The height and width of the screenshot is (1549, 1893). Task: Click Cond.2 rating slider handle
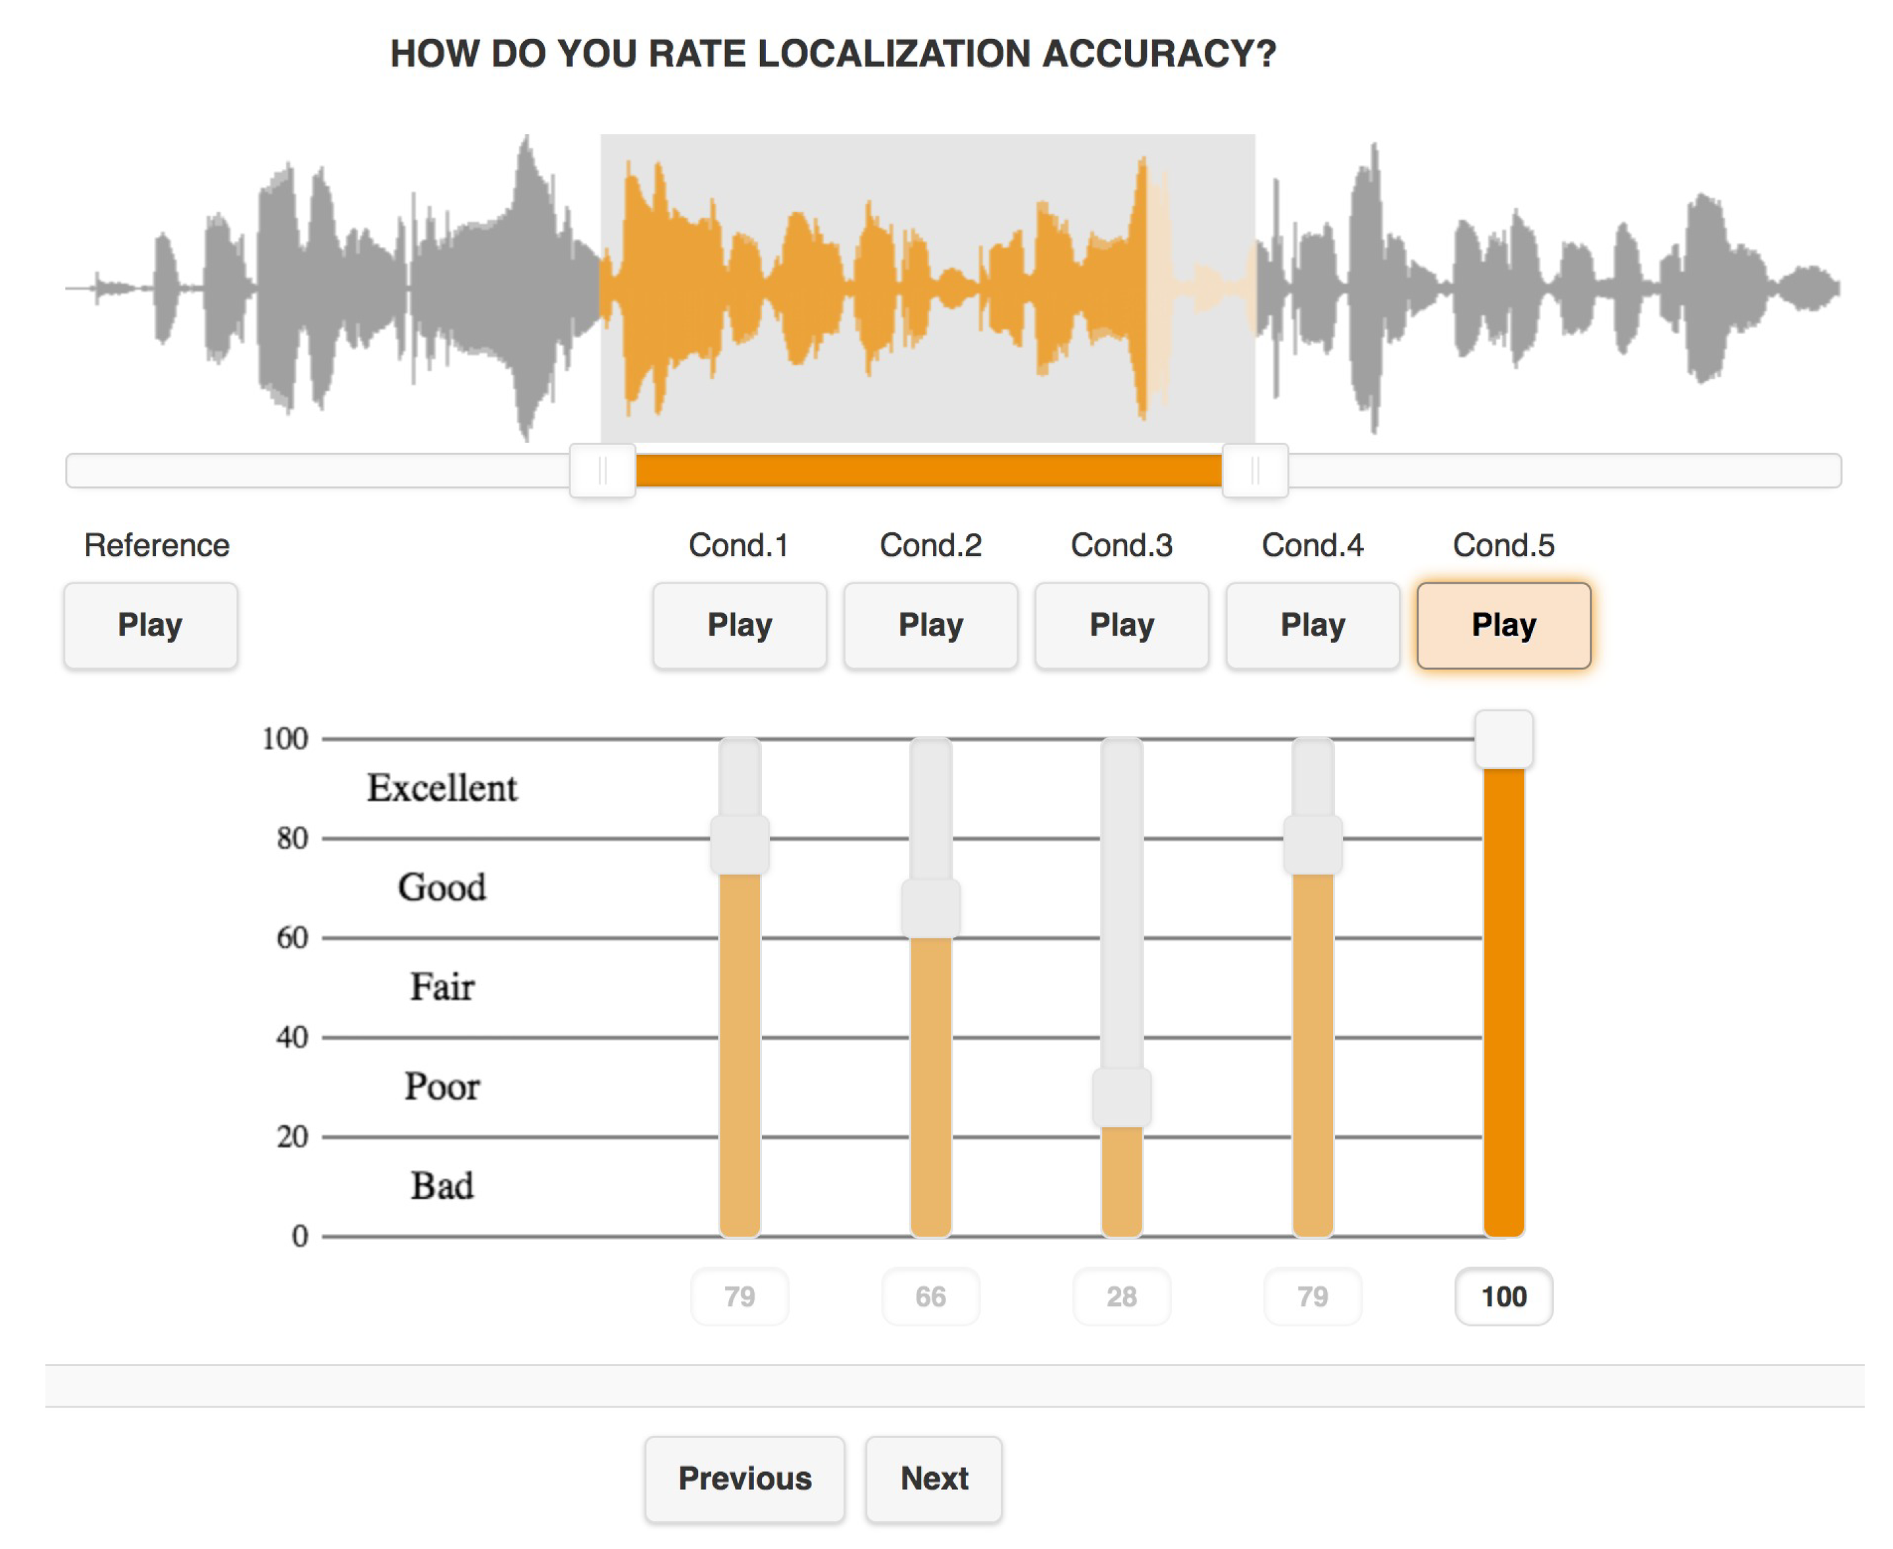click(x=930, y=908)
